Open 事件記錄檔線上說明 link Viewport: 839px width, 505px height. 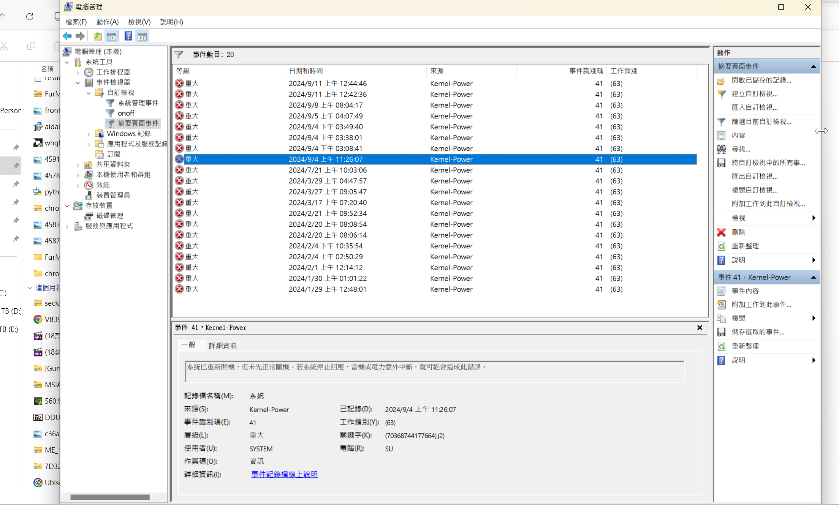point(284,474)
